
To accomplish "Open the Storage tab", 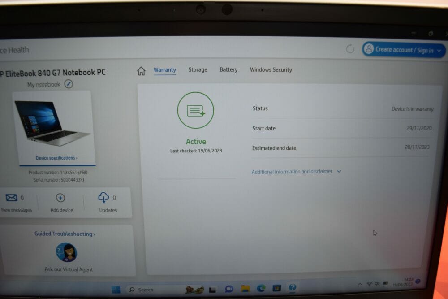I will click(x=198, y=70).
